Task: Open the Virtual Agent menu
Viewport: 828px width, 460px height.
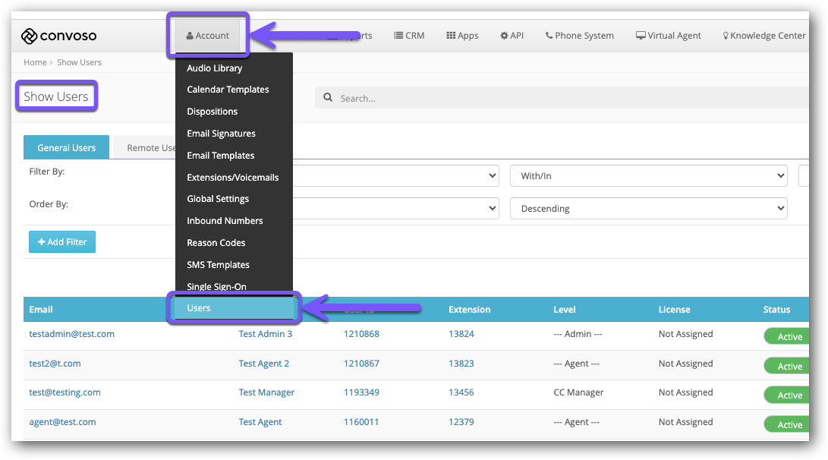Action: pyautogui.click(x=668, y=36)
